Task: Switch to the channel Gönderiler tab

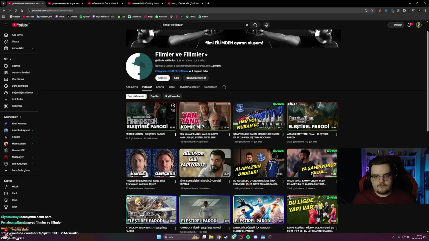Action: [x=210, y=87]
